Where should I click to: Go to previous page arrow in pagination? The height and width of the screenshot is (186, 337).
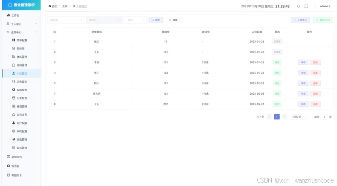[270, 117]
